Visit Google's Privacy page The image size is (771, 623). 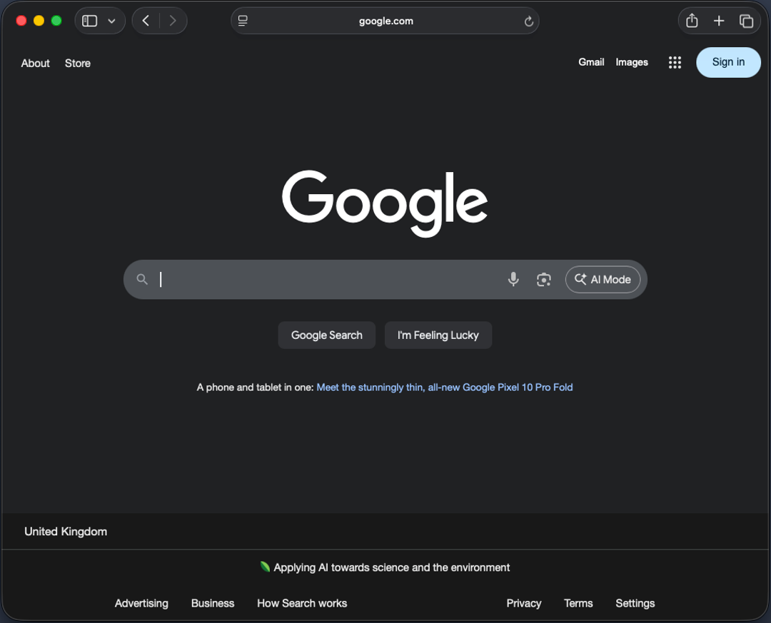[x=524, y=603]
